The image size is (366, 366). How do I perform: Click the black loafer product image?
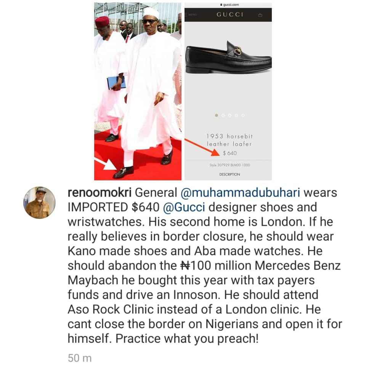pyautogui.click(x=228, y=57)
